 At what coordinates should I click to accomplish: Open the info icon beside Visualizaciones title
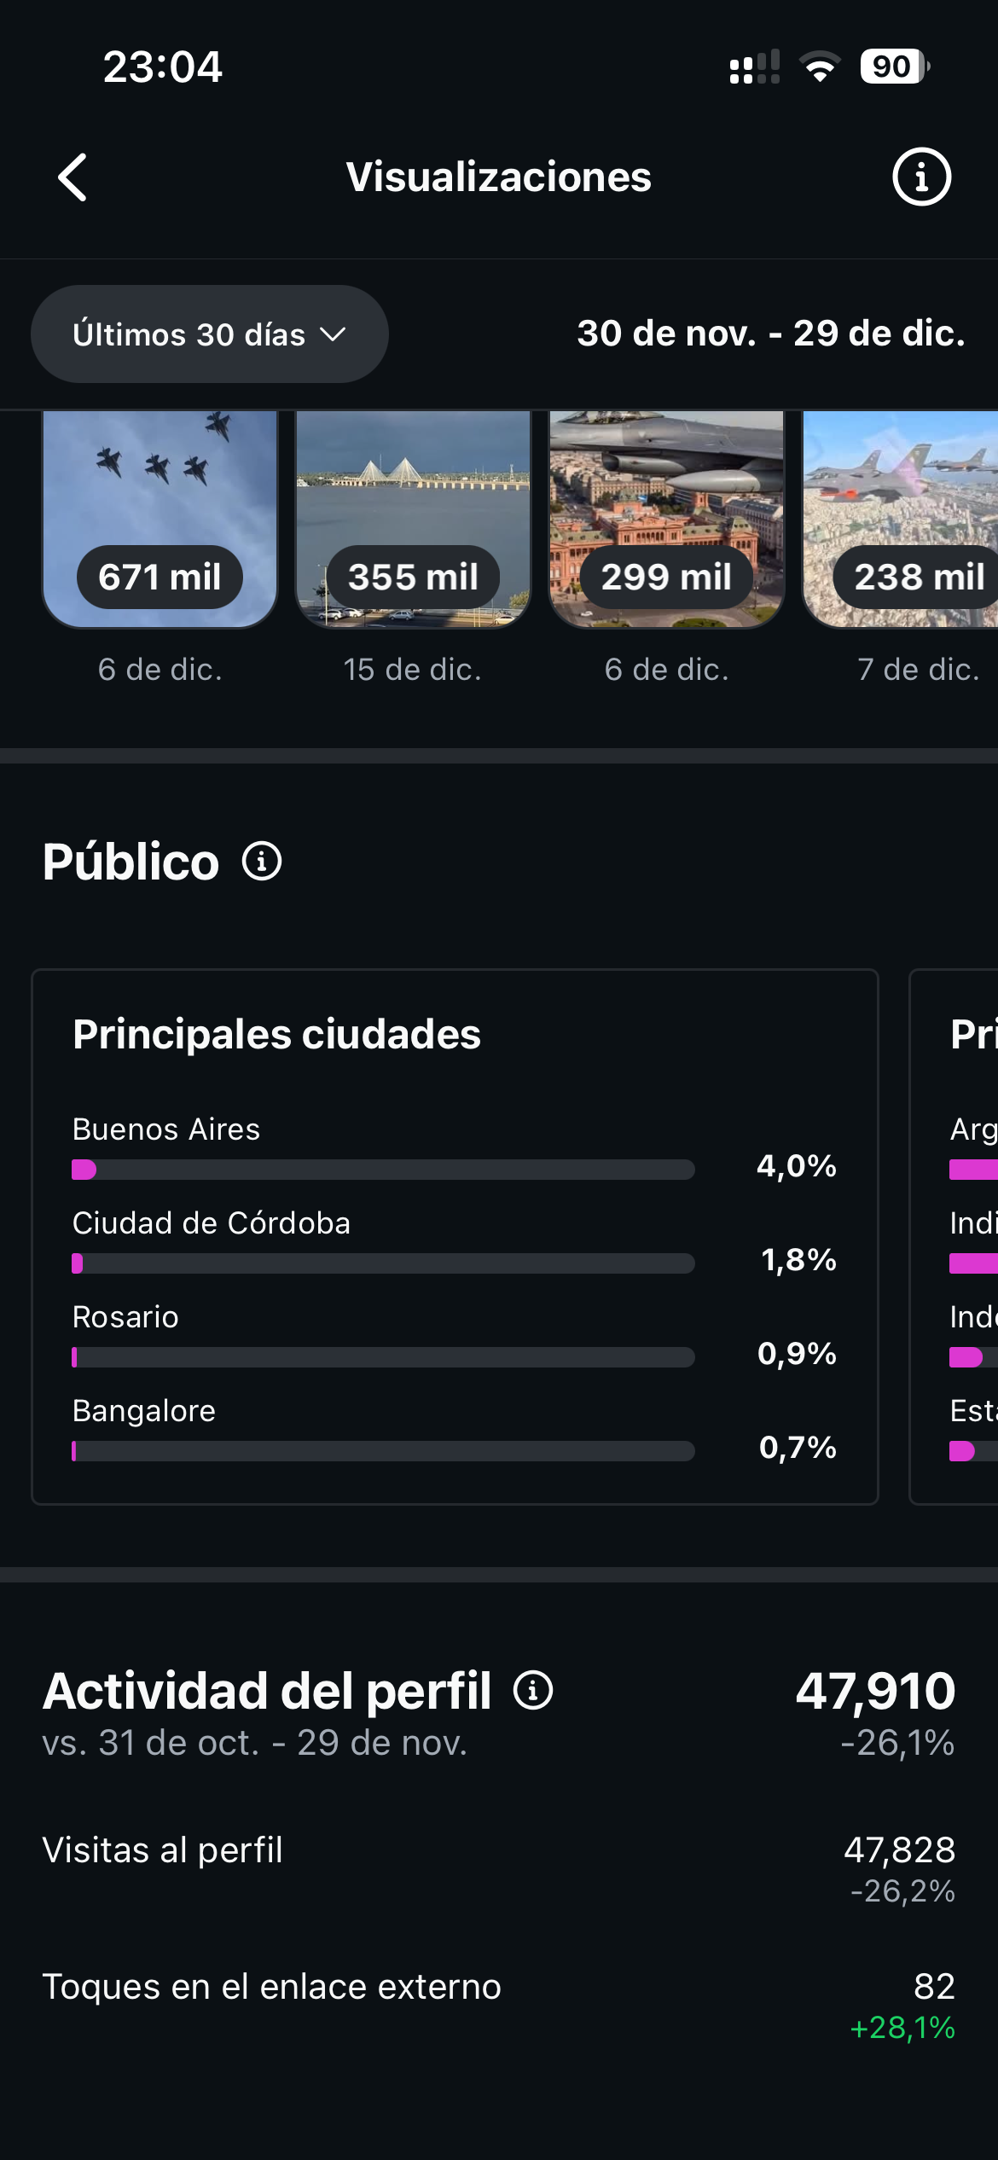[x=921, y=177]
